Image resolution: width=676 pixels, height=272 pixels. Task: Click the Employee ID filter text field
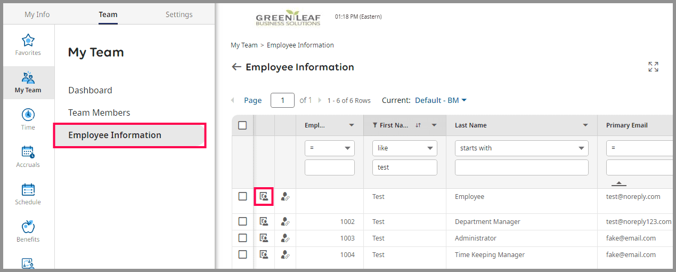tap(330, 167)
